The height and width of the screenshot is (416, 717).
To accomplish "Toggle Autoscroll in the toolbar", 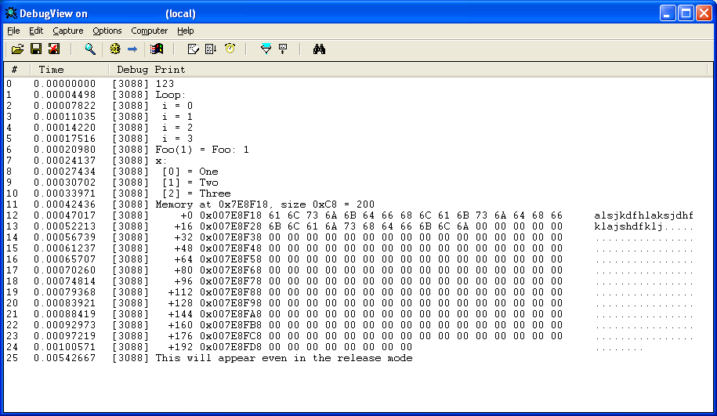I will click(x=211, y=49).
